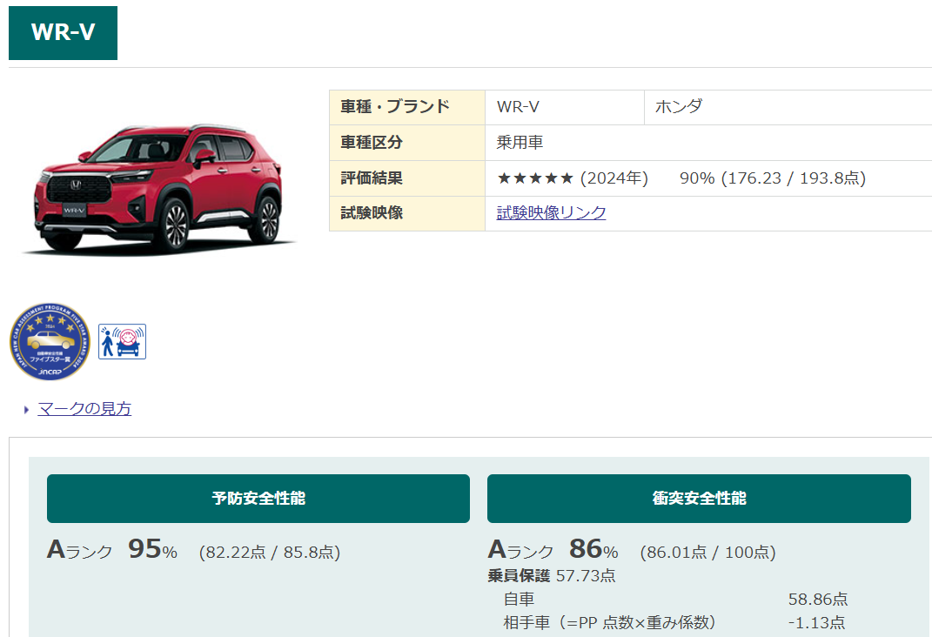Click the five star (2024年) rating
The height and width of the screenshot is (637, 932).
[x=573, y=178]
